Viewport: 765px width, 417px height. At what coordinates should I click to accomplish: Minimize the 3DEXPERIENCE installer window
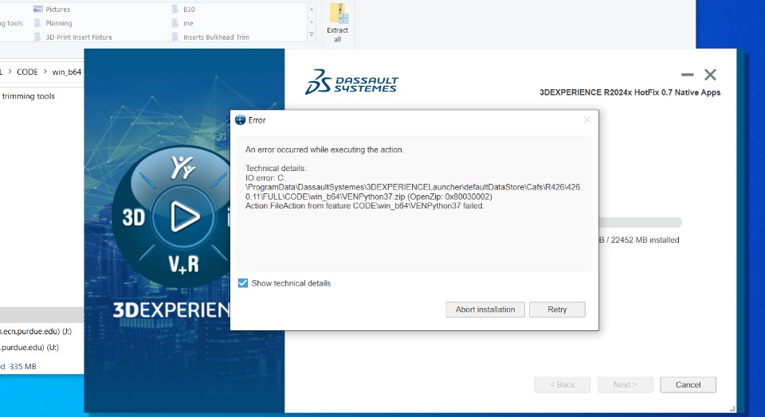tap(688, 75)
